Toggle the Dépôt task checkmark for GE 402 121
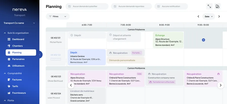The image size is (227, 104). point(72,35)
